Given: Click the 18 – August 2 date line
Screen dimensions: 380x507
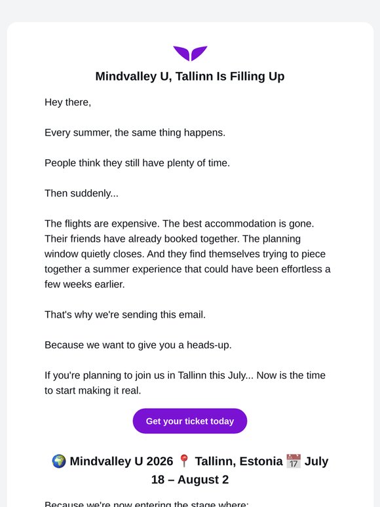Looking at the screenshot, I should coord(190,479).
